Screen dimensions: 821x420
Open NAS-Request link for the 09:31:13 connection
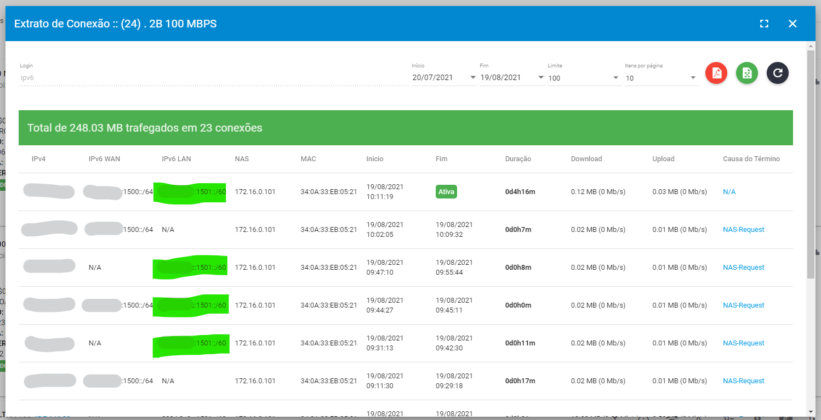pos(744,343)
